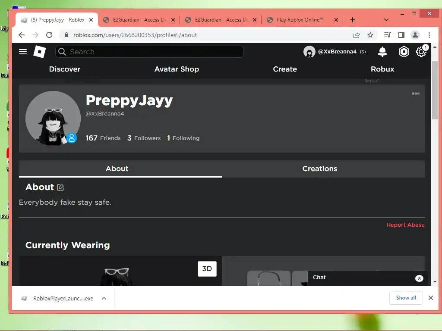The image size is (442, 331).
Task: Open Chrome three-dot menu
Action: point(429,35)
